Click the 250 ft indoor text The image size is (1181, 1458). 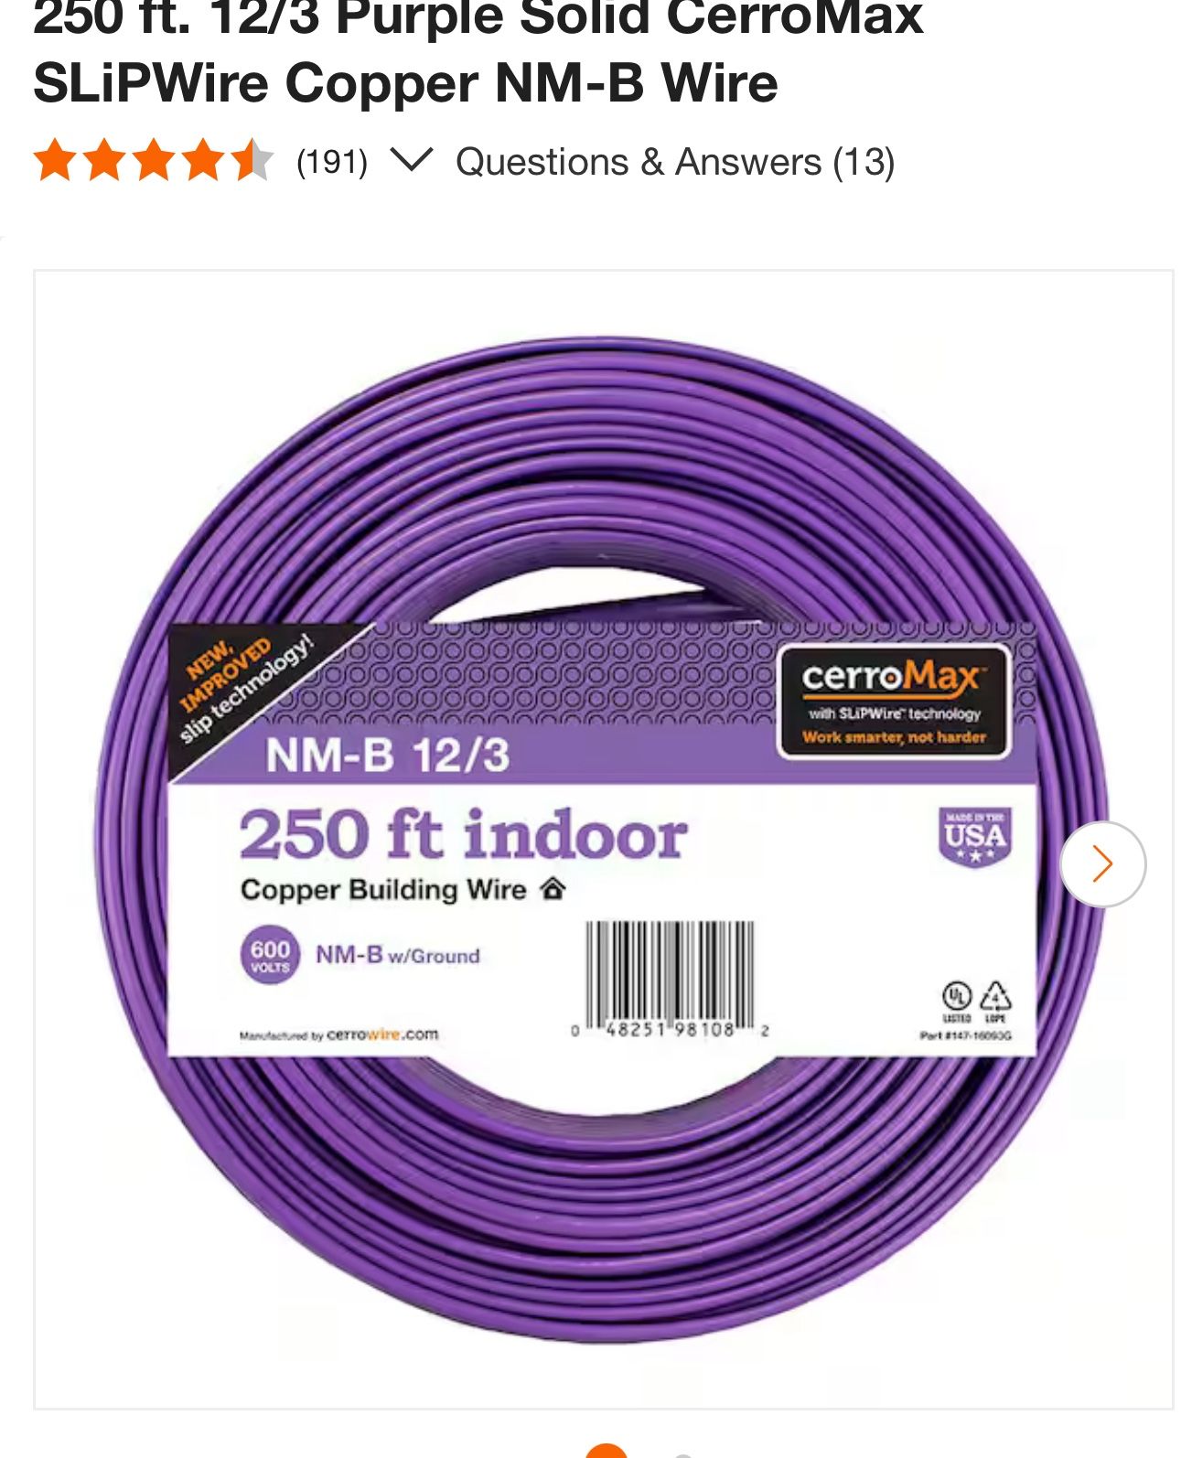(x=463, y=834)
